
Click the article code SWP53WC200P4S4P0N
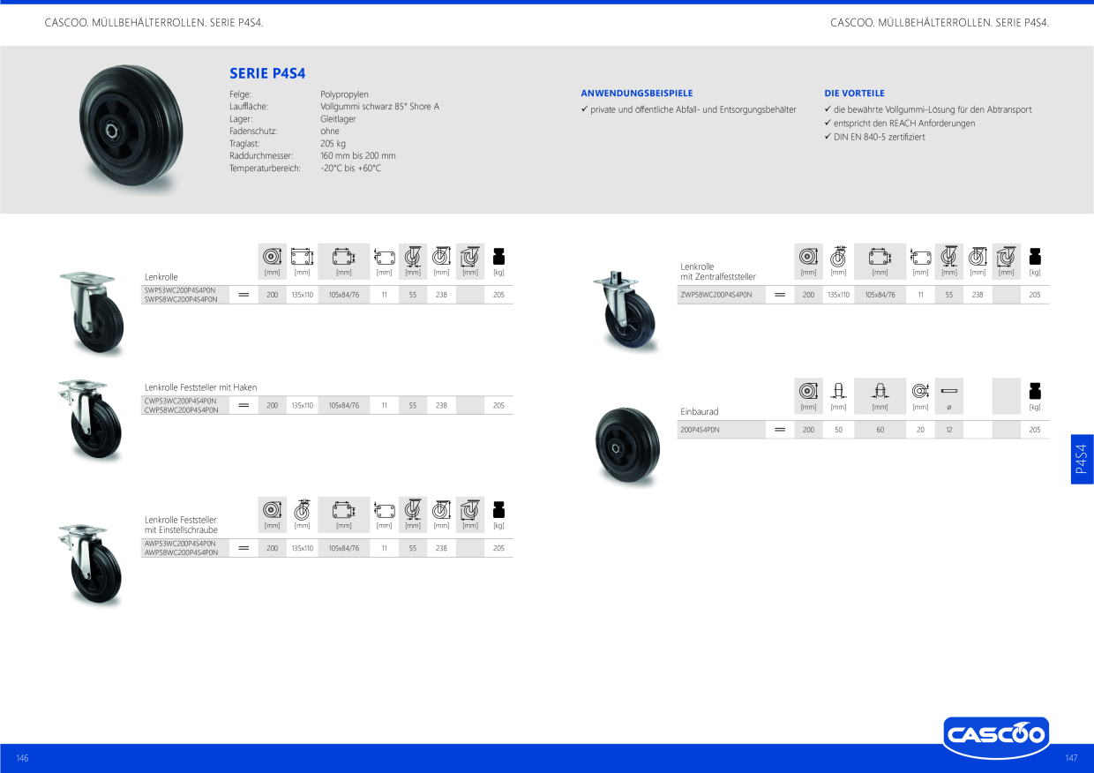pyautogui.click(x=180, y=290)
